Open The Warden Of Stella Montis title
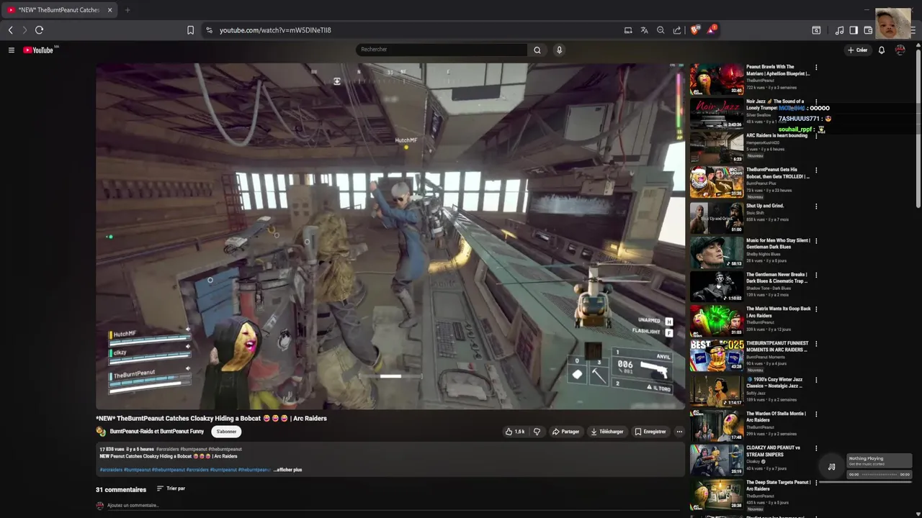The width and height of the screenshot is (922, 518). [x=775, y=417]
